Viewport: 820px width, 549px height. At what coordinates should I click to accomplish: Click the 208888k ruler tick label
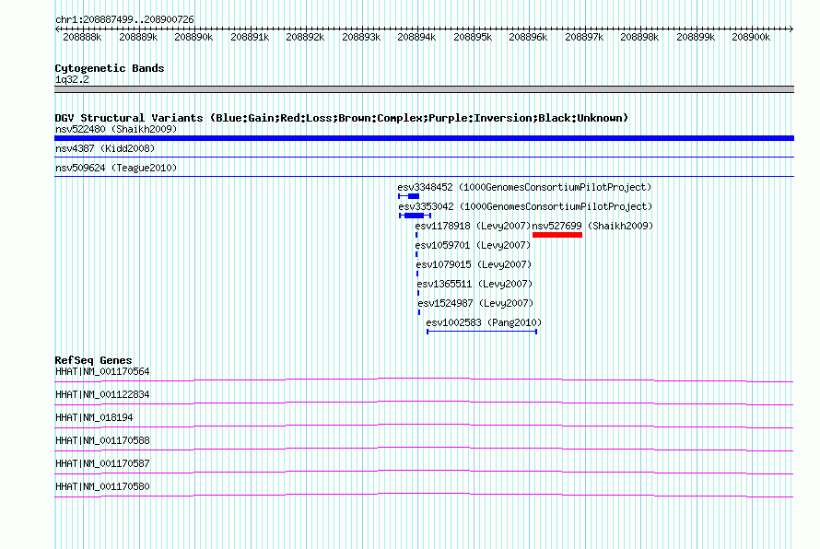point(82,37)
